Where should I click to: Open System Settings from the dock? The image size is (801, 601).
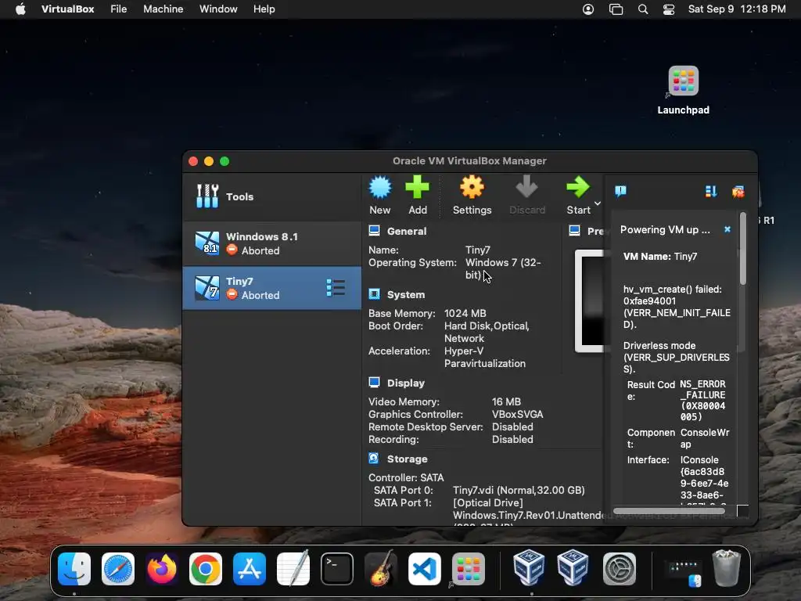coord(620,569)
